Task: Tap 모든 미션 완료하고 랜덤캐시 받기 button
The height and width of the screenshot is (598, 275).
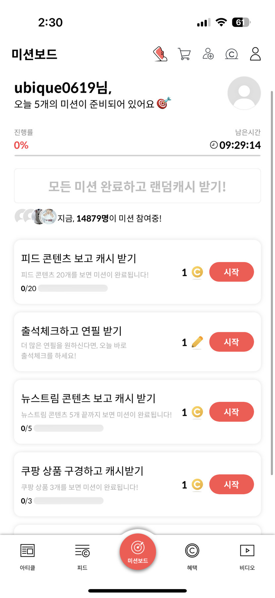Action: click(x=137, y=186)
